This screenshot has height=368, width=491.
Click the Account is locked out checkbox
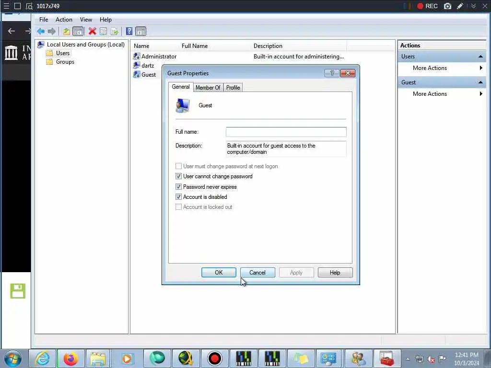(178, 207)
